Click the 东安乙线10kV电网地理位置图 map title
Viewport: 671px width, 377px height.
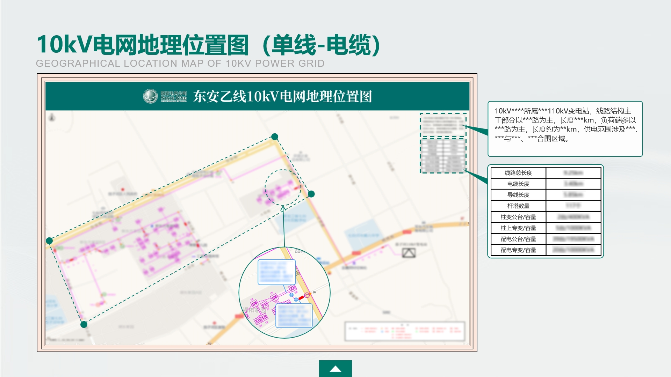pyautogui.click(x=282, y=97)
